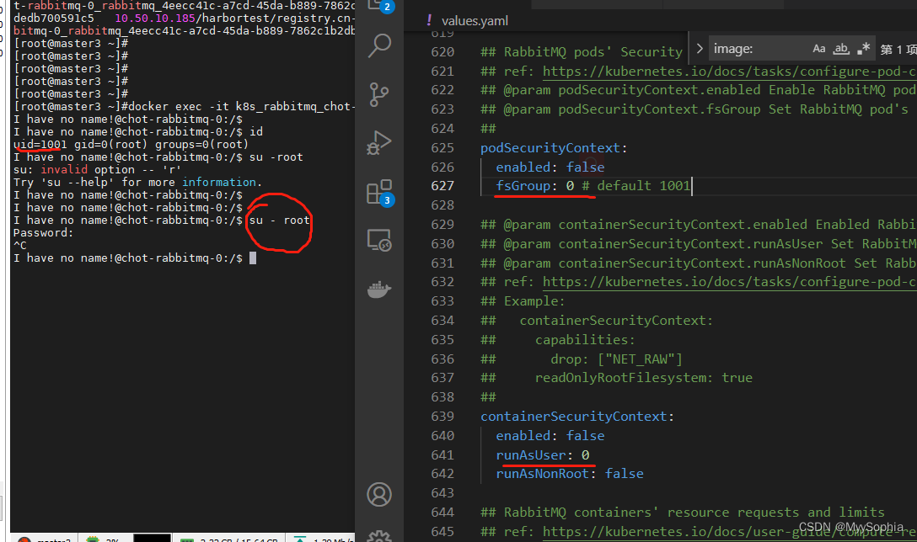This screenshot has width=917, height=542.
Task: Open the Source Control view
Action: click(379, 94)
